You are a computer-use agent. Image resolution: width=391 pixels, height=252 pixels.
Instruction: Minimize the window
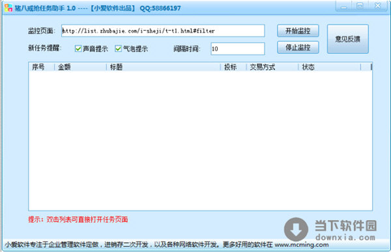344,7
